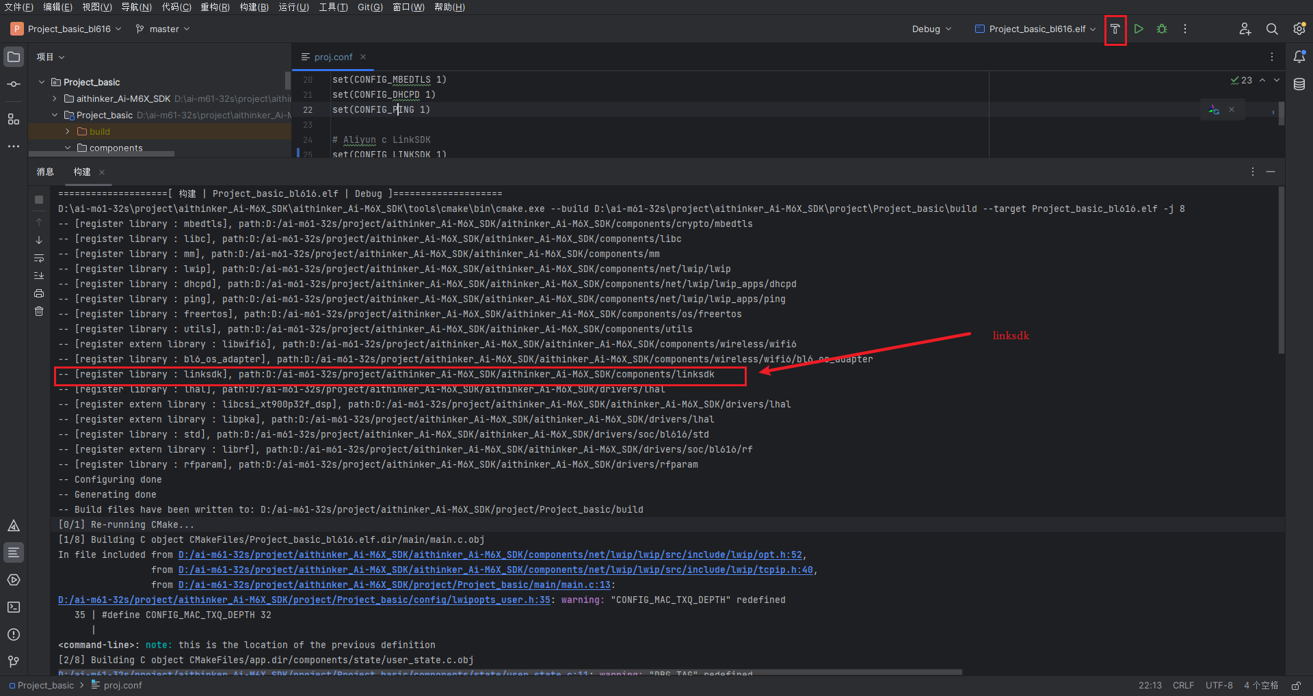Viewport: 1313px width, 696px height.
Task: Open Database tool window icon
Action: coord(1299,84)
